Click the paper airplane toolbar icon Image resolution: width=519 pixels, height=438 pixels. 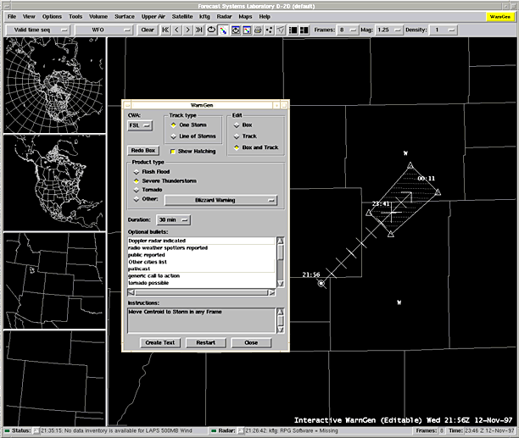281,30
